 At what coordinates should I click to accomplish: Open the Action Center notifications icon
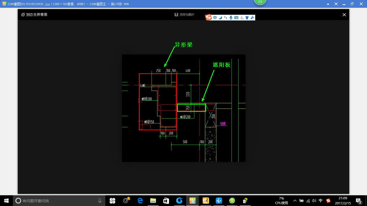coord(358,201)
